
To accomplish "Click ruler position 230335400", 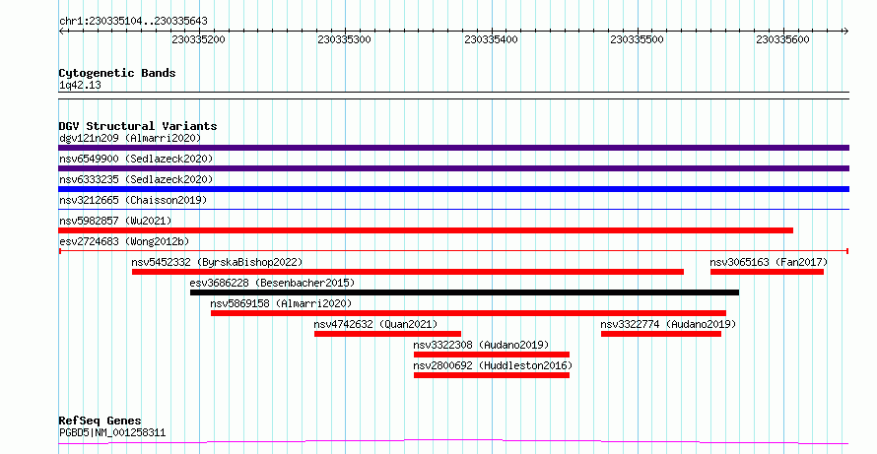I will coord(491,39).
